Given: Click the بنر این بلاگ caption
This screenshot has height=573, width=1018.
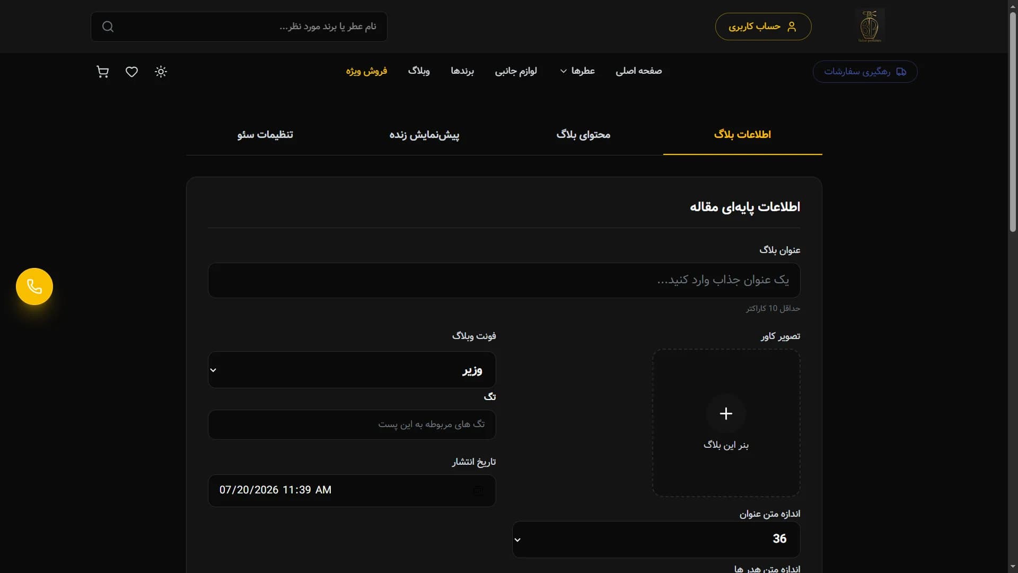Looking at the screenshot, I should 726,445.
